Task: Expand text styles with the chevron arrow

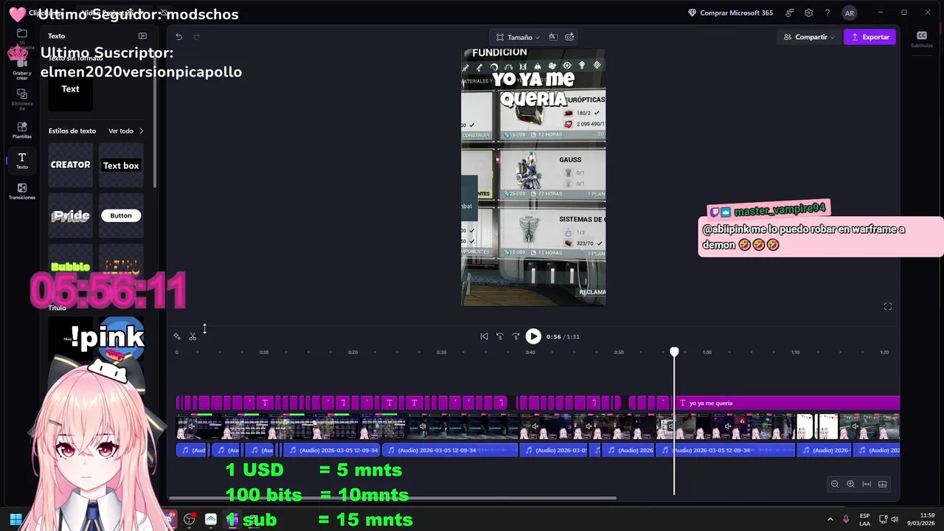Action: tap(141, 131)
